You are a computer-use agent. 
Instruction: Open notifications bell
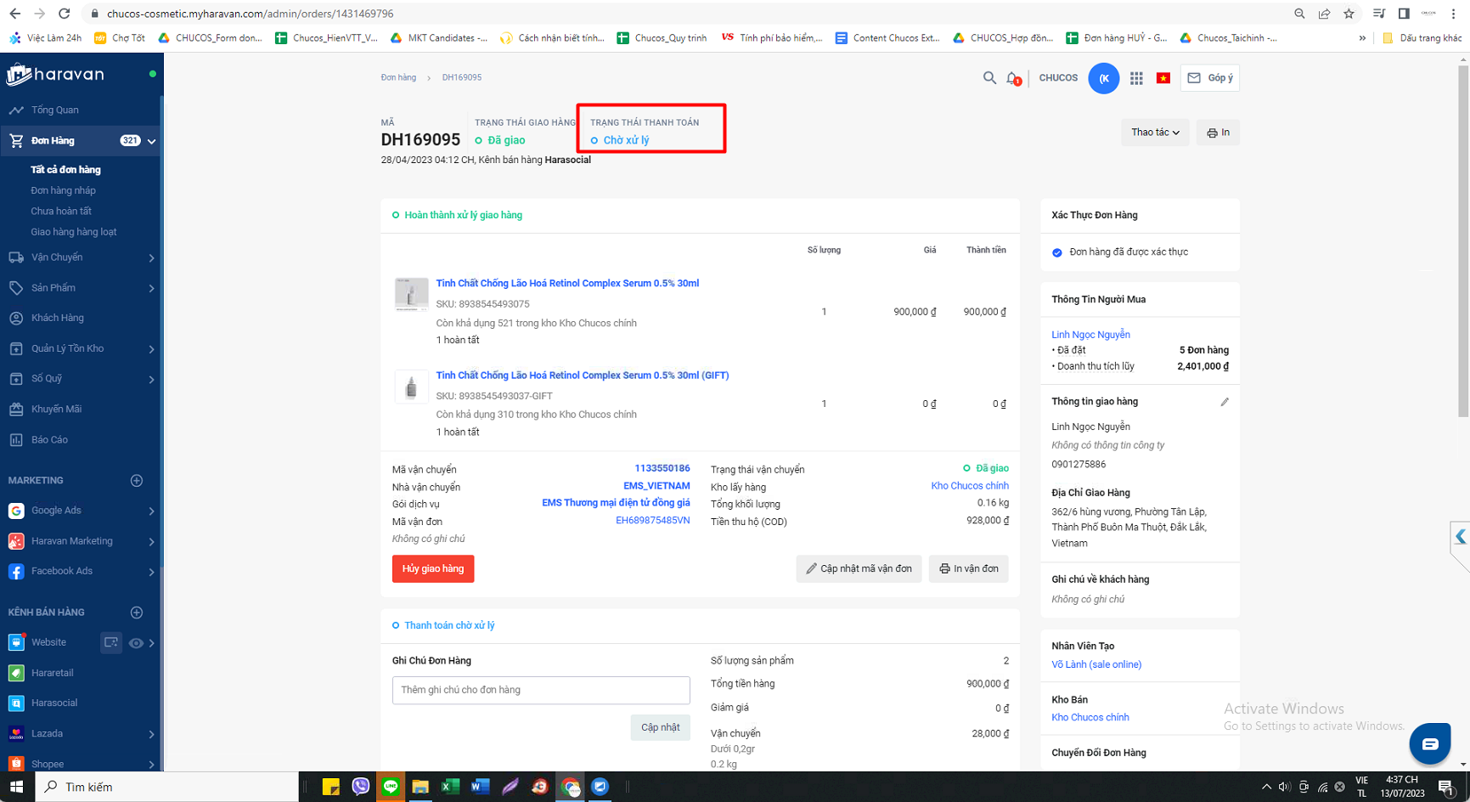(x=1013, y=78)
